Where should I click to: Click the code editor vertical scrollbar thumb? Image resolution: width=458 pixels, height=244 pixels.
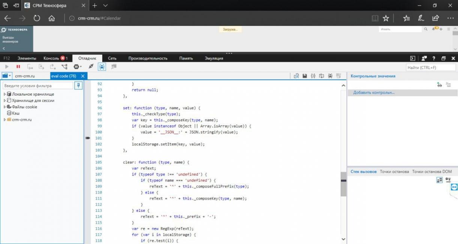[x=343, y=184]
